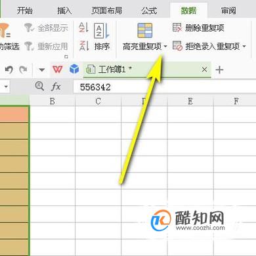Switch to the 页面布局 ribbon tab

click(x=106, y=11)
